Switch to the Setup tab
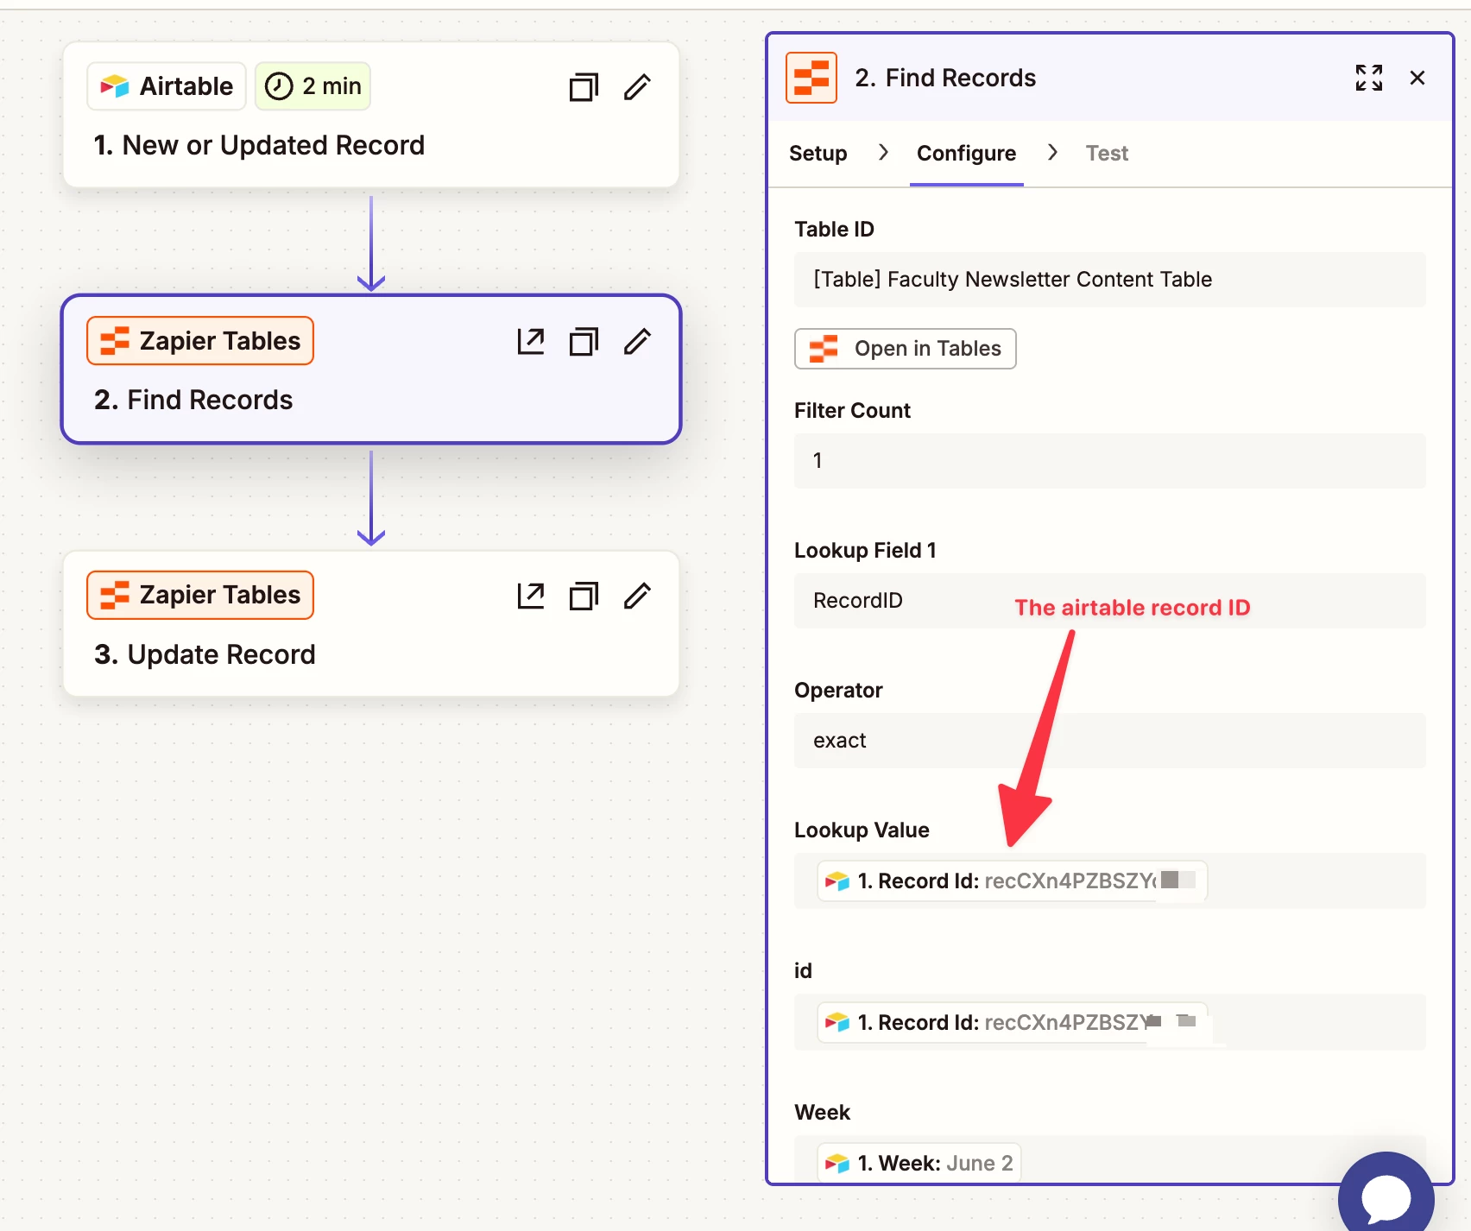This screenshot has height=1231, width=1471. pos(818,153)
